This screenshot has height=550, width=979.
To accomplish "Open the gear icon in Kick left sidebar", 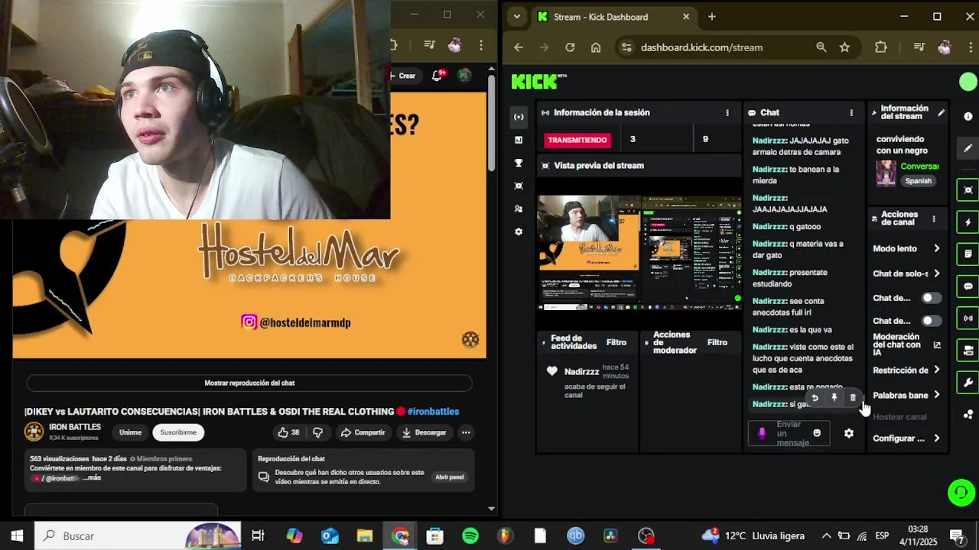I will pos(519,231).
